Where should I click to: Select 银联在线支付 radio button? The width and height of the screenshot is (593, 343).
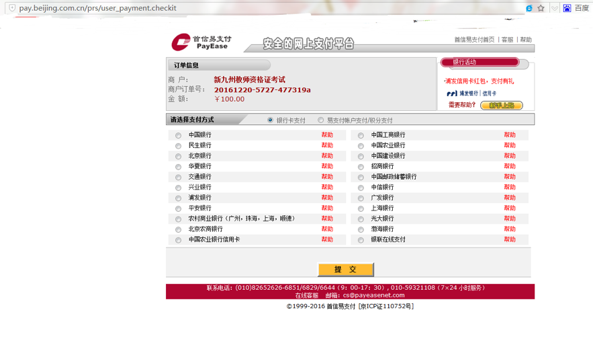(x=361, y=240)
